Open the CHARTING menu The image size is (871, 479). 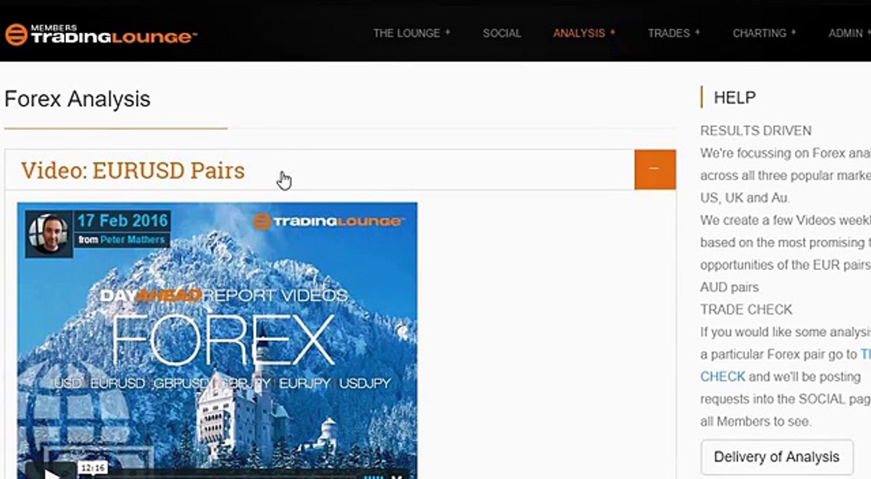click(764, 33)
